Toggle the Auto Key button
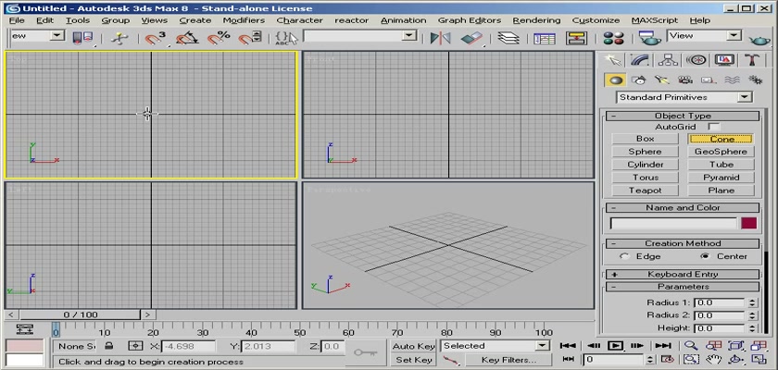 tap(413, 346)
